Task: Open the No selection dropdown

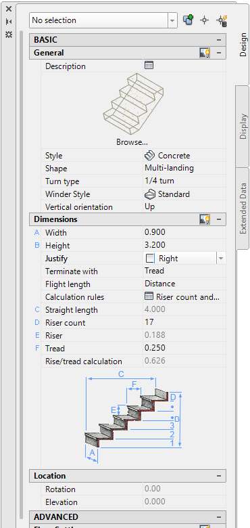Action: (172, 20)
